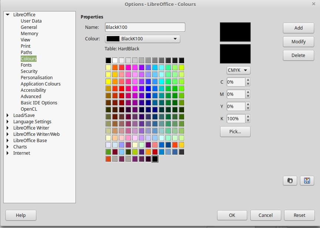Decrease the Y value with down arrow

coord(248,108)
